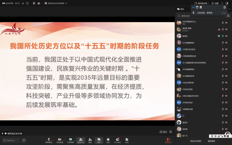Open the AI小助手 assistant

coord(118,139)
